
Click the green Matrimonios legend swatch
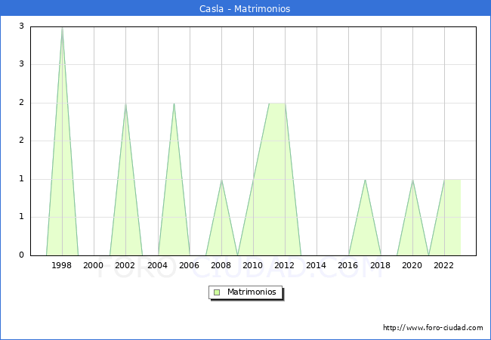[x=217, y=292]
